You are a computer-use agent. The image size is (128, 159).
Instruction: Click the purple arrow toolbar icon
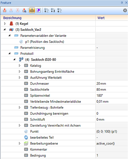[x=38, y=10]
